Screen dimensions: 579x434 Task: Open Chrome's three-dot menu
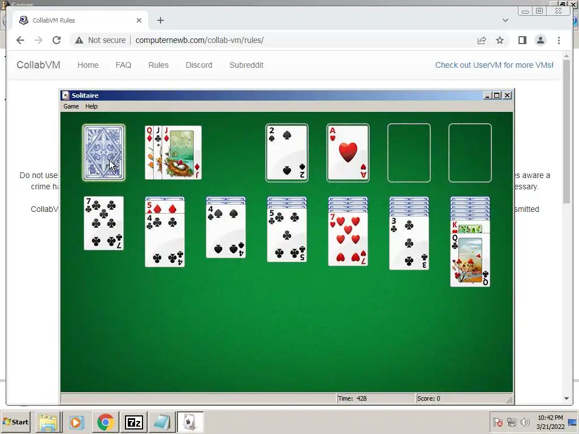coord(559,40)
